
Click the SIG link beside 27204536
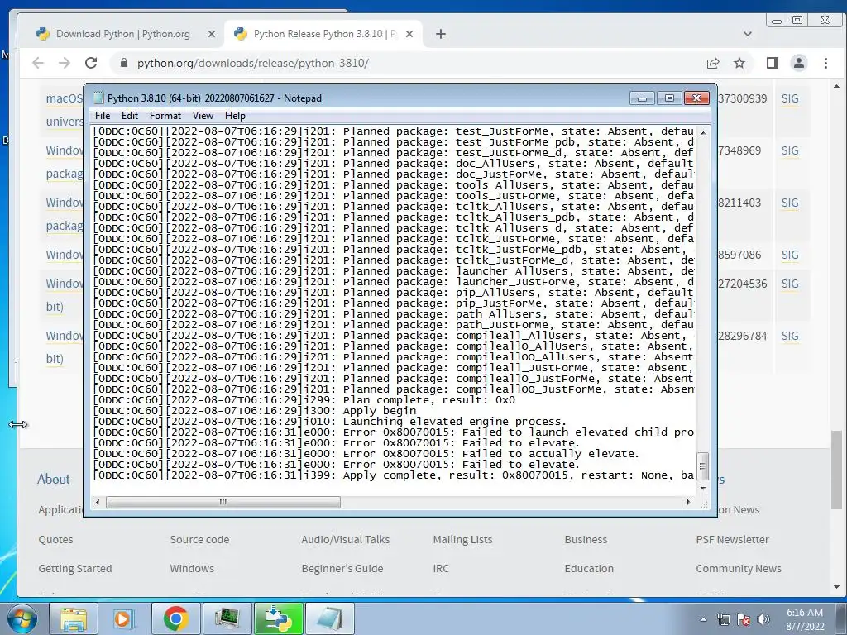(789, 284)
